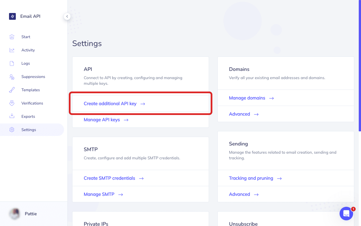Click the SMTP card title
The height and width of the screenshot is (226, 361).
(91, 149)
